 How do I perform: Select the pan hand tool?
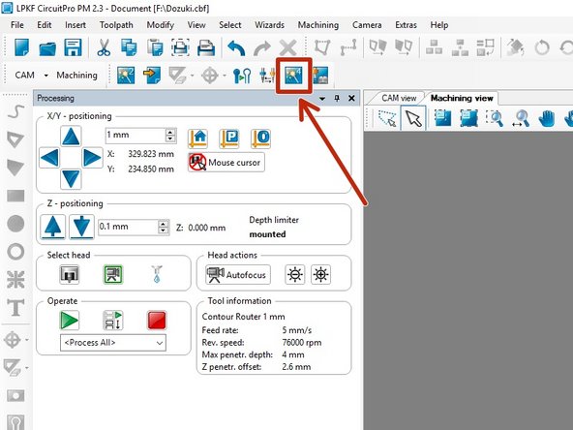pos(547,118)
